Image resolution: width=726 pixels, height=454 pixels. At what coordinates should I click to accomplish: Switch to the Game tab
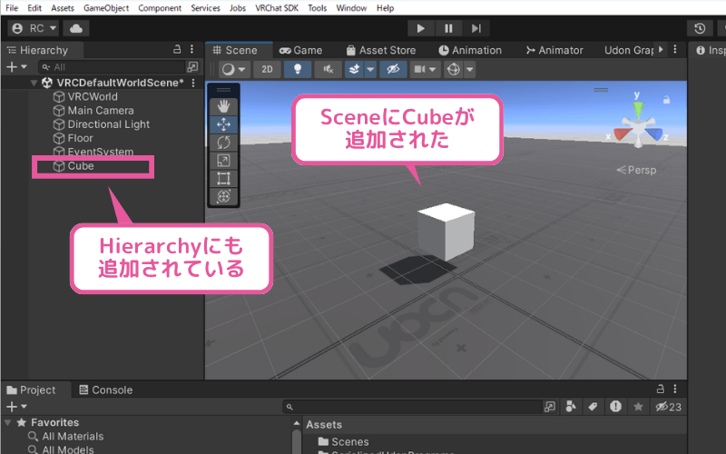coord(301,50)
